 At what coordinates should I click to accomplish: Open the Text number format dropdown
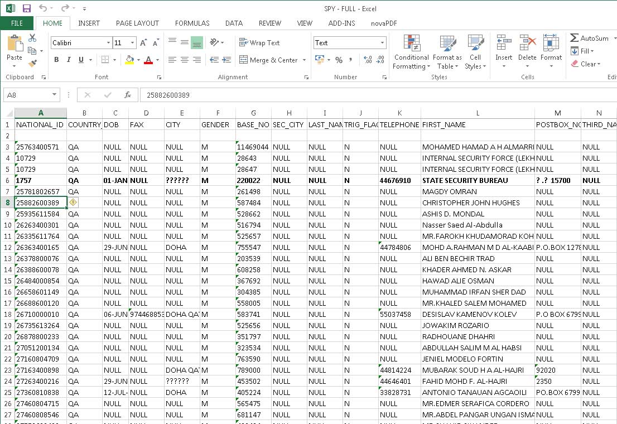382,42
